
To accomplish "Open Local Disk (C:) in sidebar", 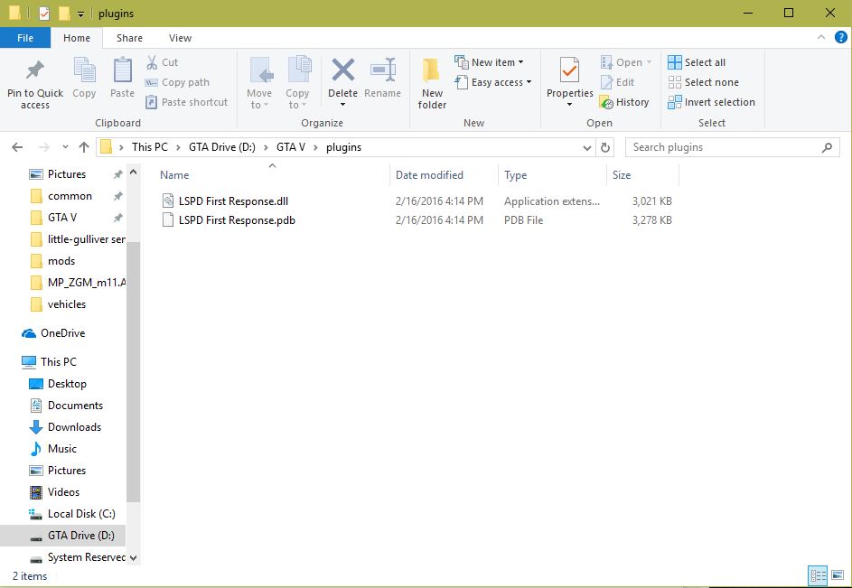I will [81, 514].
